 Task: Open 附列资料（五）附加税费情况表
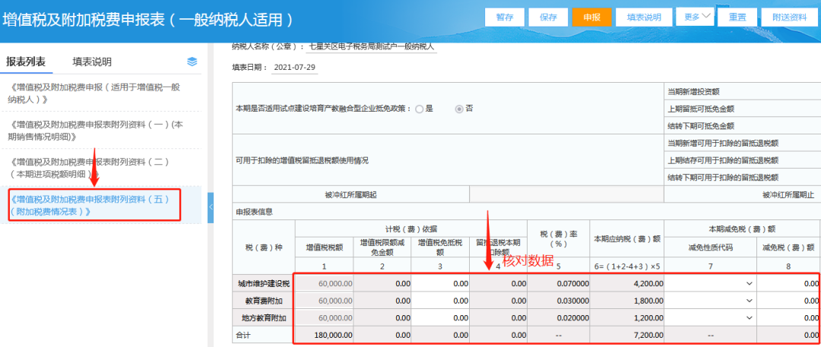tap(90, 205)
